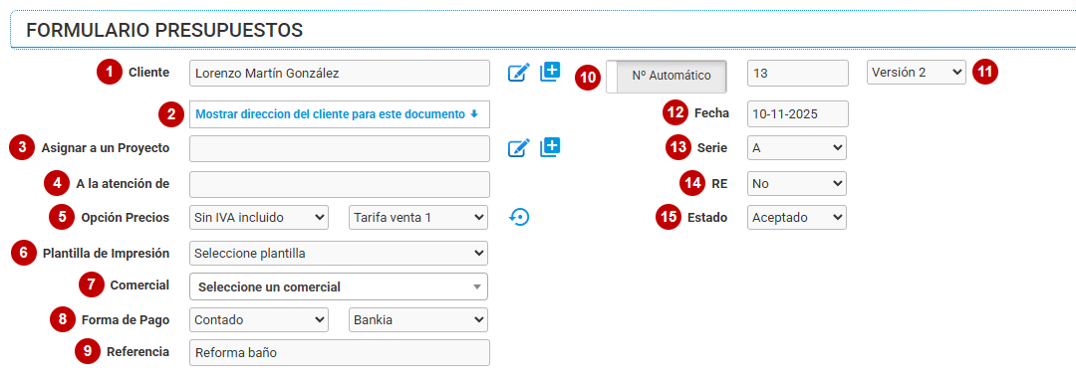Click the A la atención de field
Image resolution: width=1076 pixels, height=380 pixels.
point(340,184)
